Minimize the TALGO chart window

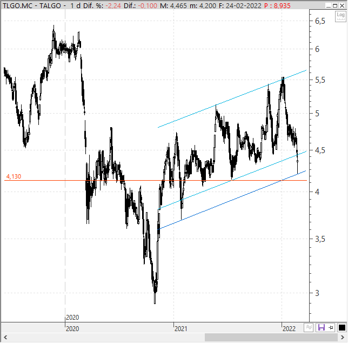(328, 5)
